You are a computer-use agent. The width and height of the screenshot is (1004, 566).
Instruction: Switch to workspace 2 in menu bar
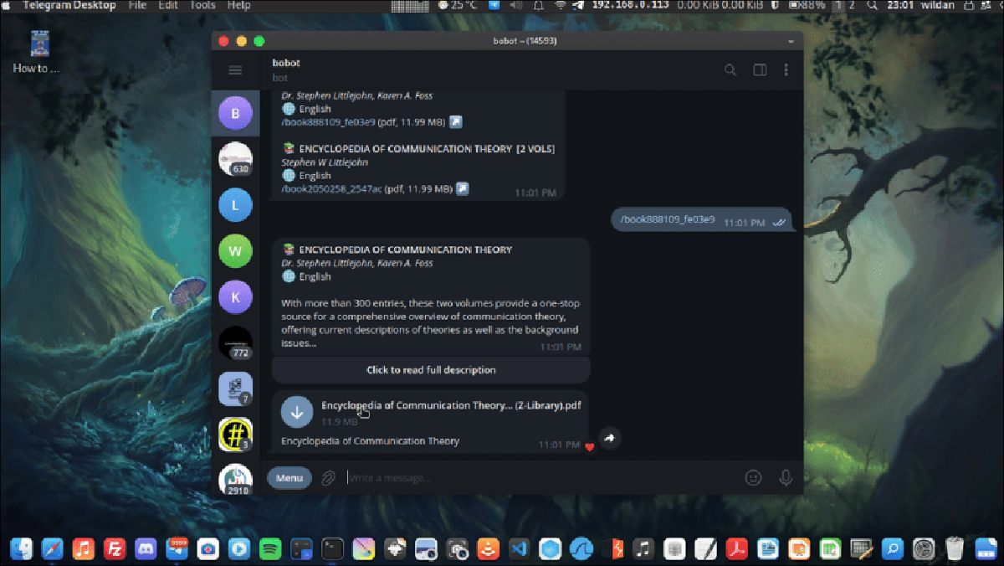(x=853, y=6)
